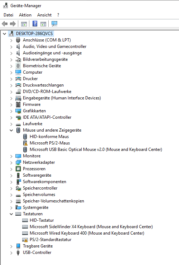Viewport: 179px width, 265px height.
Task: Select the PS/2-Standardtastatur device label
Action: point(50,240)
